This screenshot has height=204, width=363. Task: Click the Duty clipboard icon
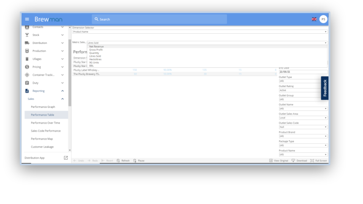tap(27, 83)
